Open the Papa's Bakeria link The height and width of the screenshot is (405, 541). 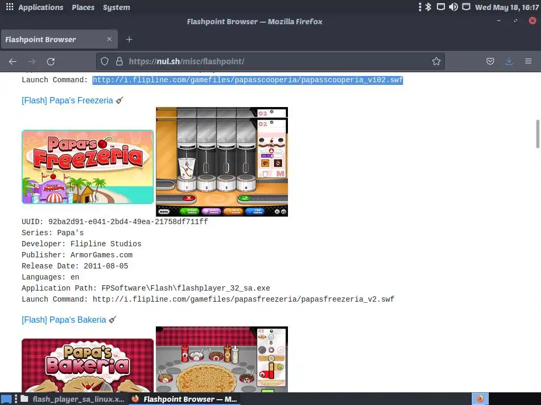click(64, 320)
